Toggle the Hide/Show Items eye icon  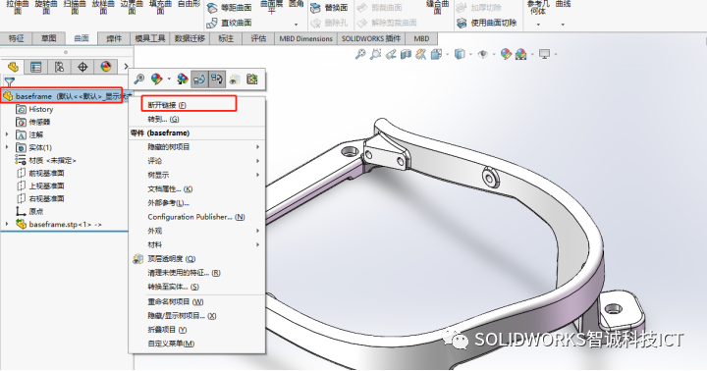coord(483,55)
